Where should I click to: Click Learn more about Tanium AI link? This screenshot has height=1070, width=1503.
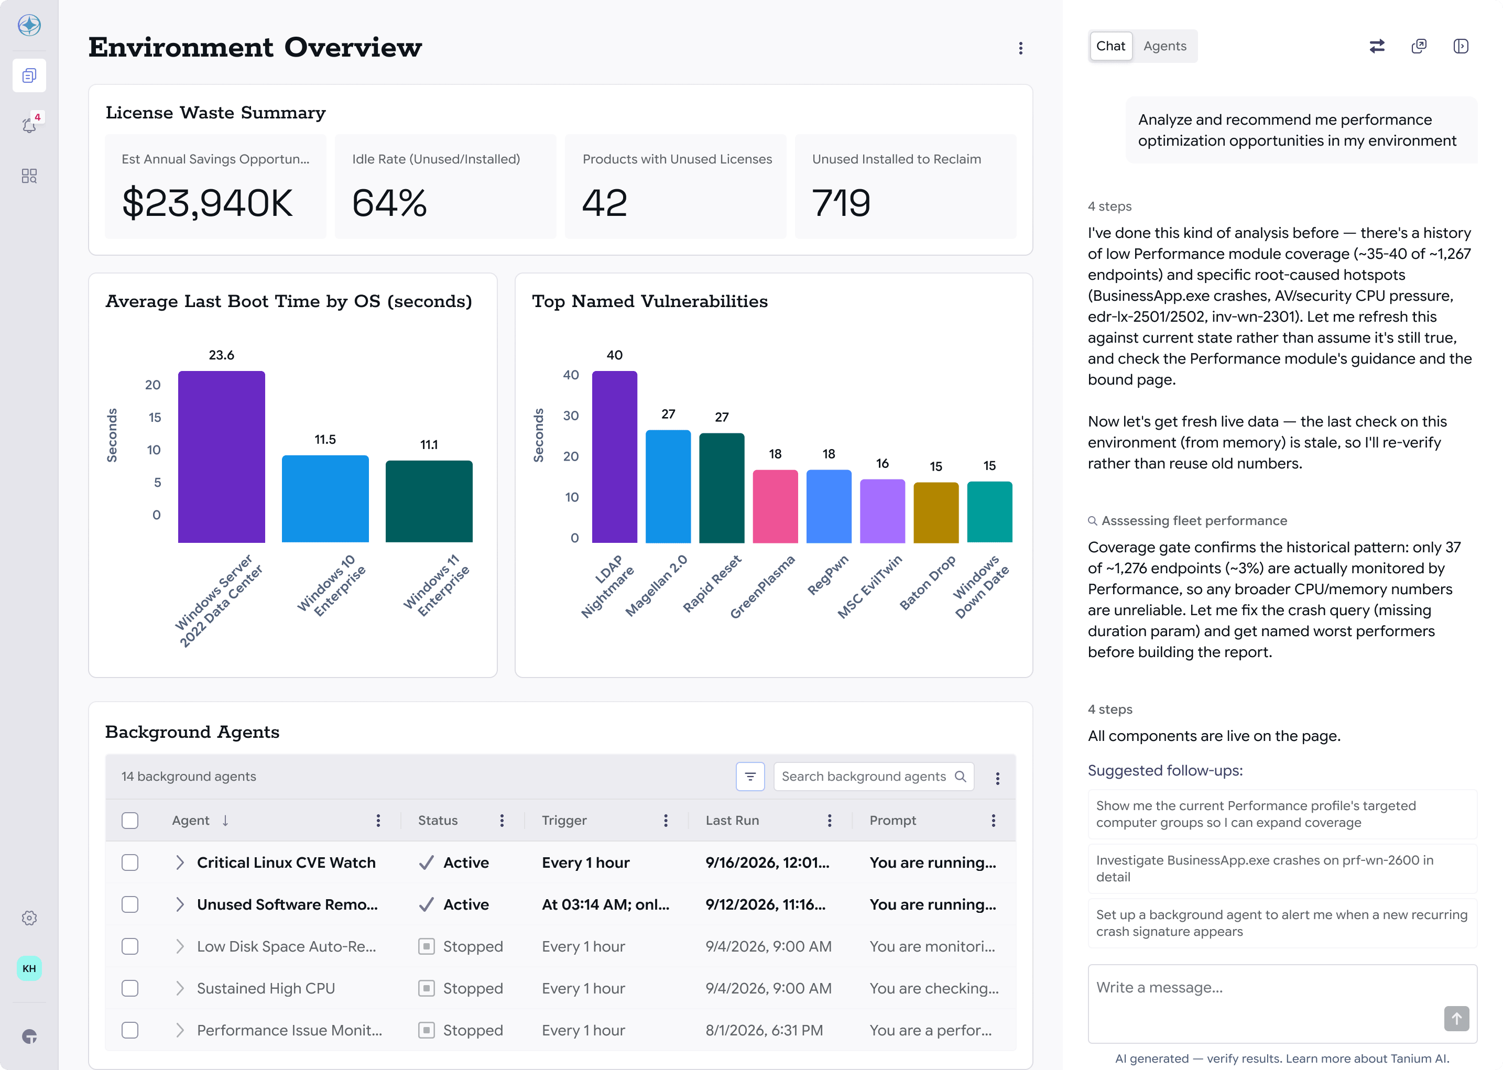(1367, 1059)
